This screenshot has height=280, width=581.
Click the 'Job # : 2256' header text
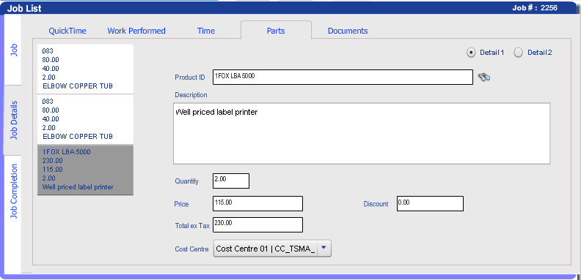(535, 7)
